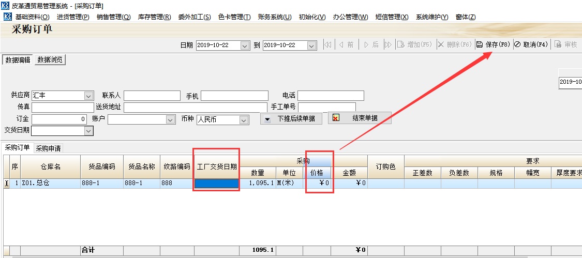The image size is (582, 258).
Task: Go to previous record with 前 button
Action: [x=346, y=44]
